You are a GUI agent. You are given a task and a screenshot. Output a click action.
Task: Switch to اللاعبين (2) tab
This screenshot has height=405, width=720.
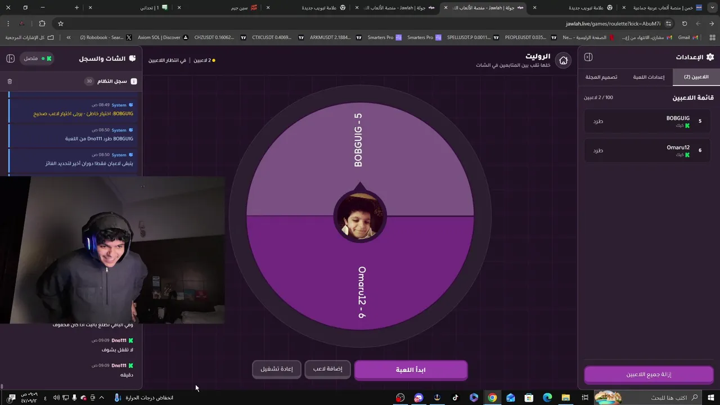pyautogui.click(x=696, y=77)
